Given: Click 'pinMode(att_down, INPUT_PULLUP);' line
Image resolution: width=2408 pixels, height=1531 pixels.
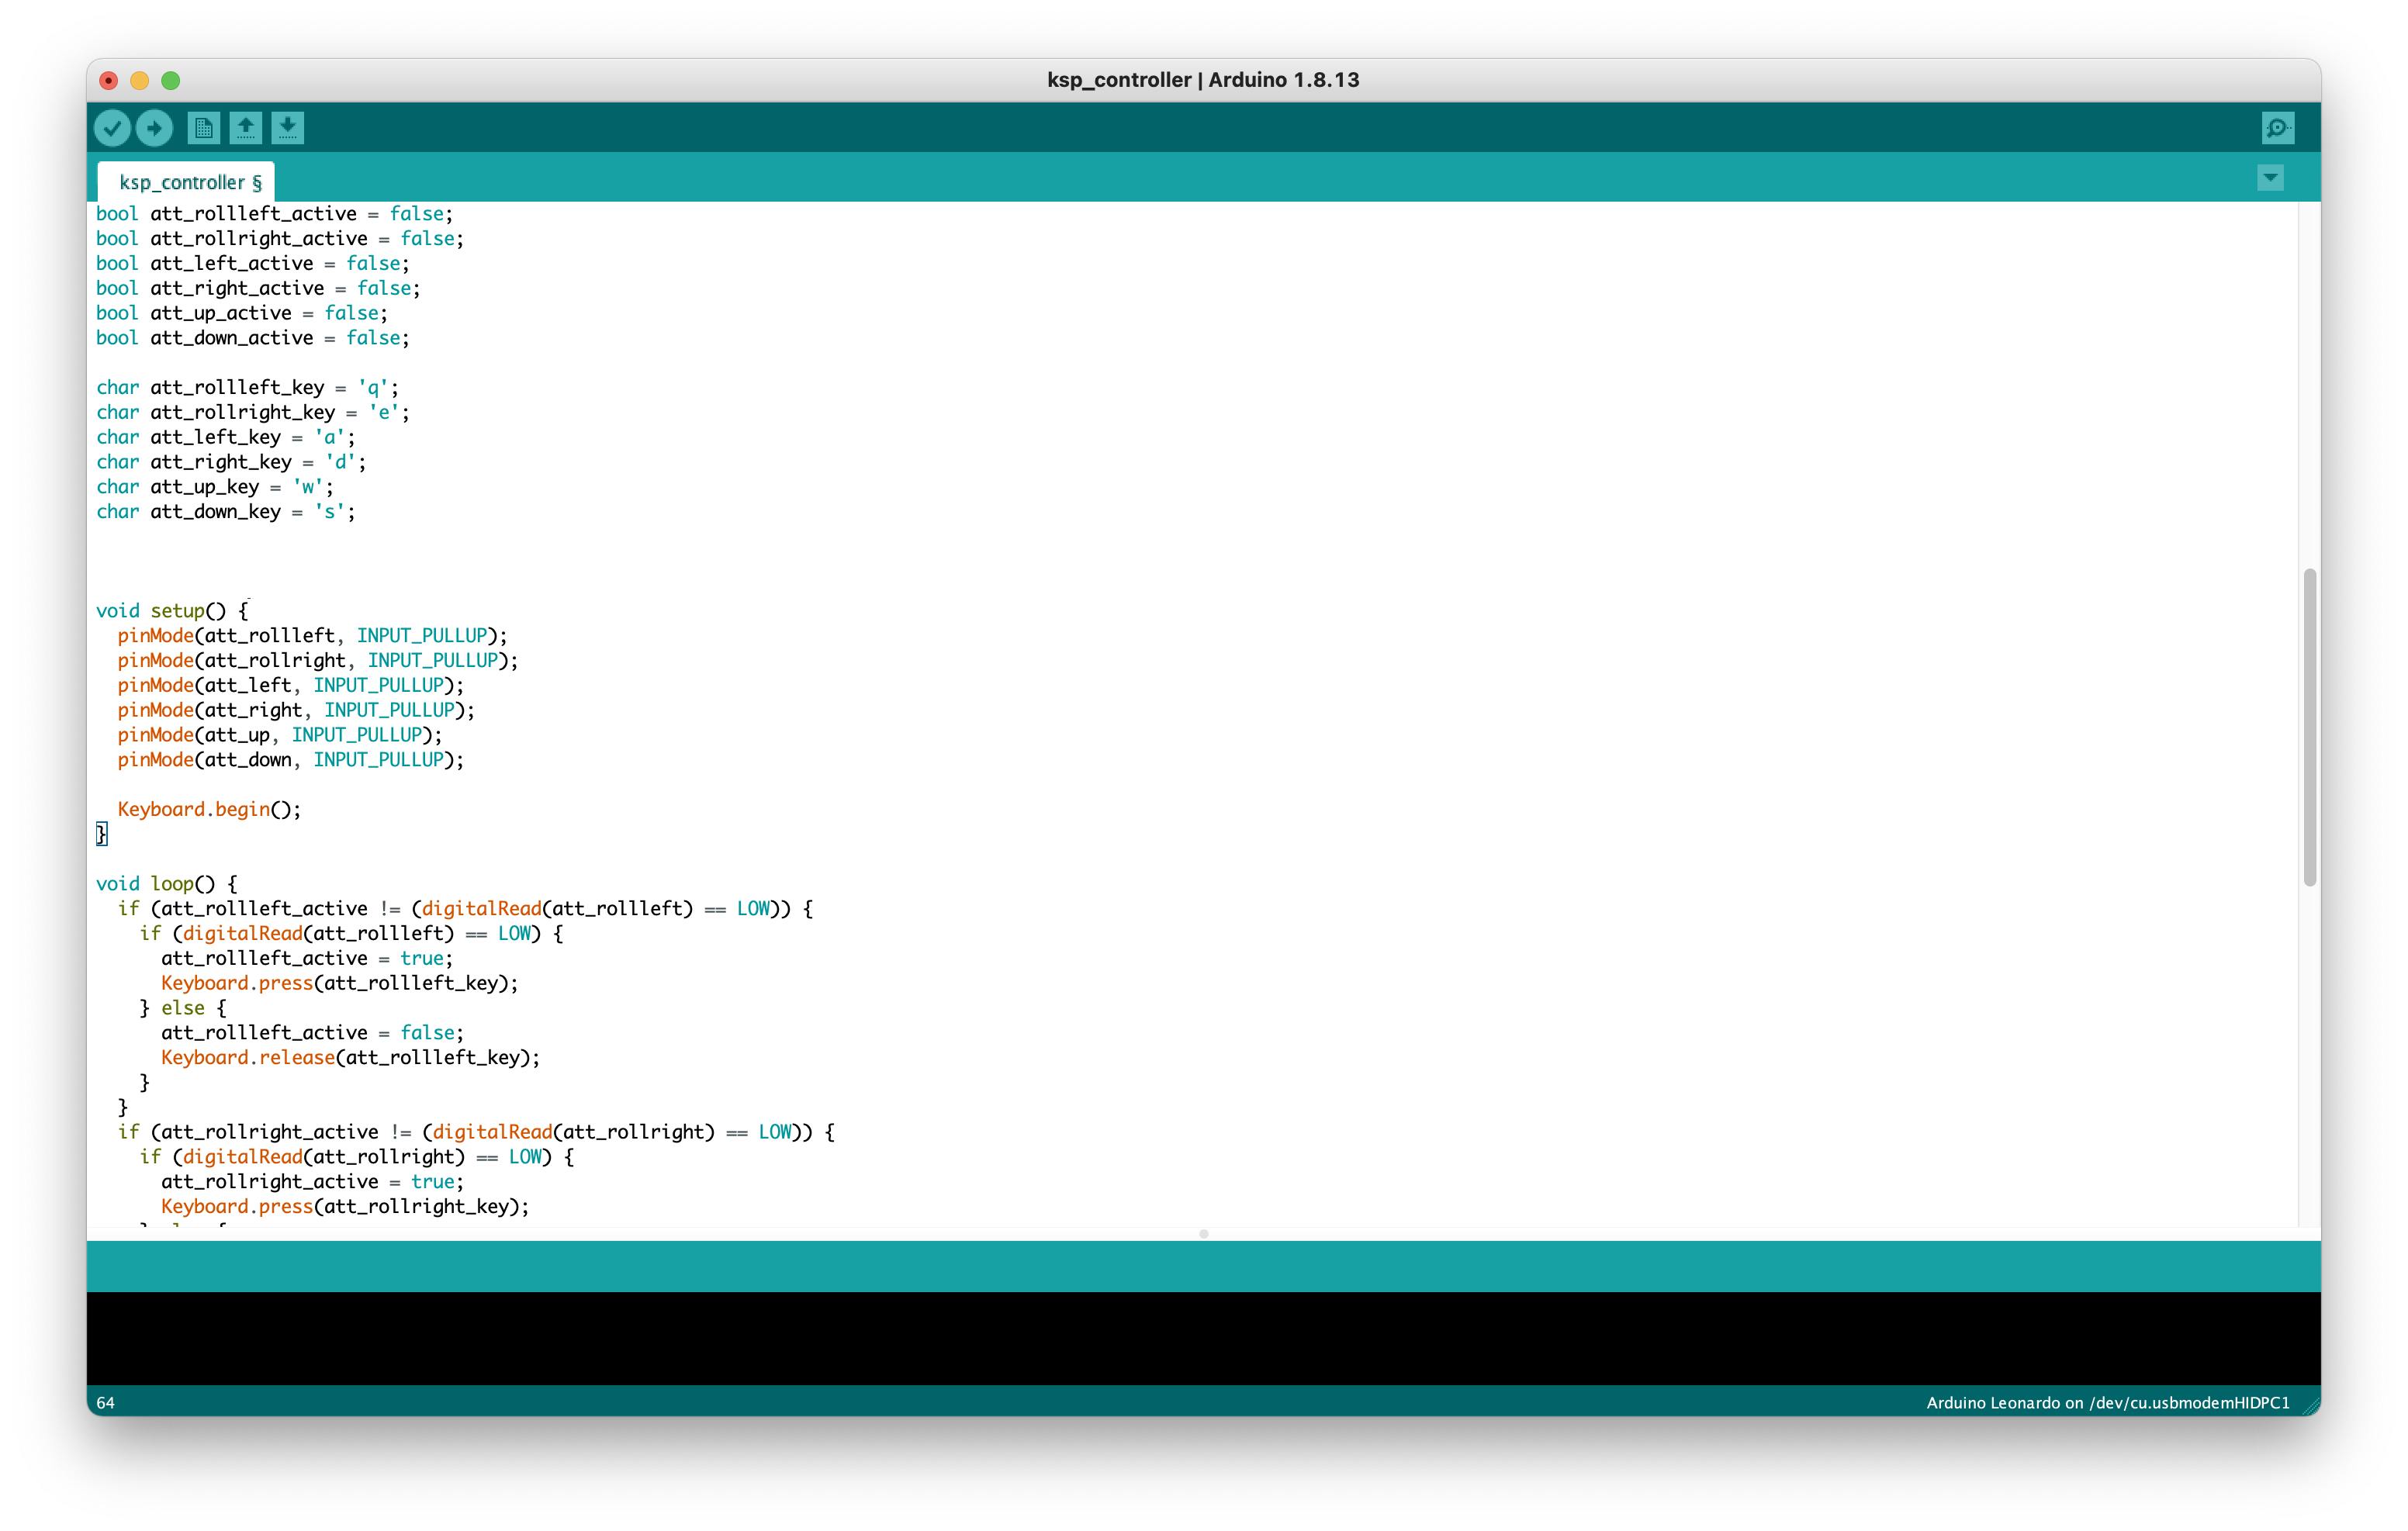Looking at the screenshot, I should pos(291,759).
